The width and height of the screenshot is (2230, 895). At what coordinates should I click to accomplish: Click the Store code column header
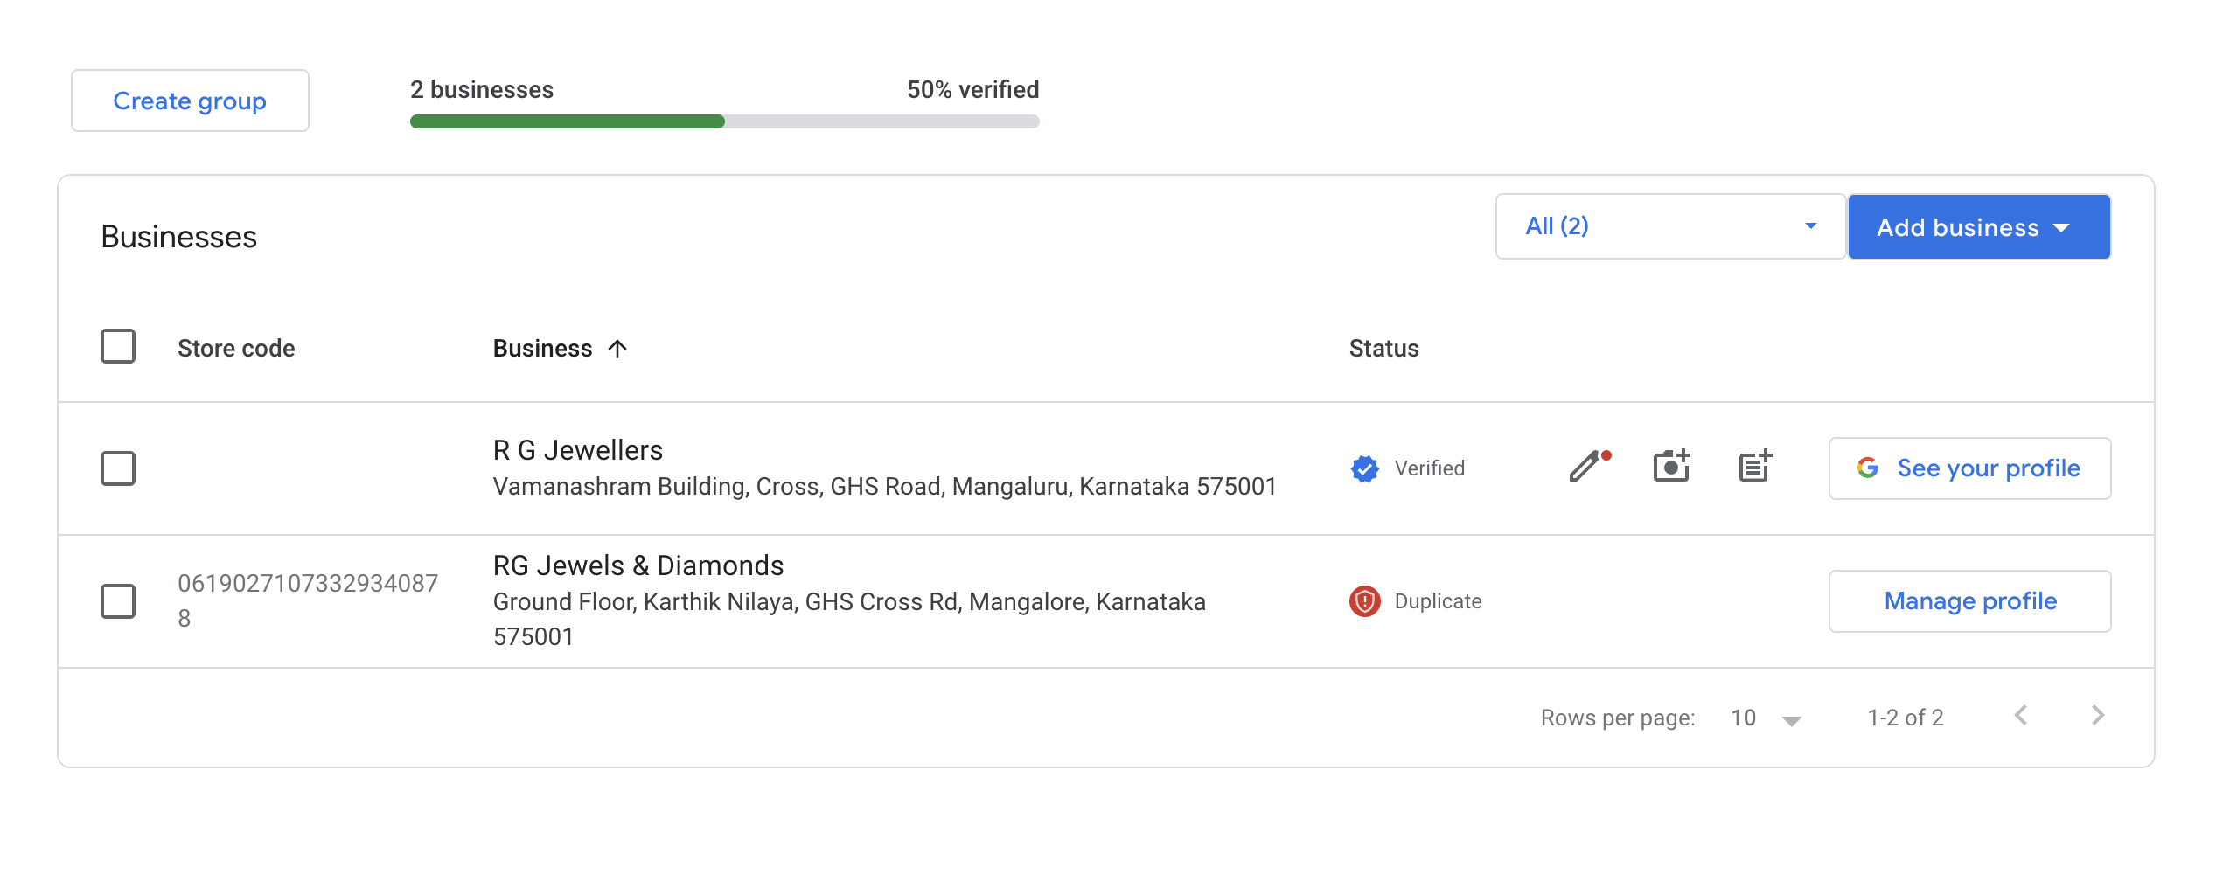pyautogui.click(x=236, y=349)
